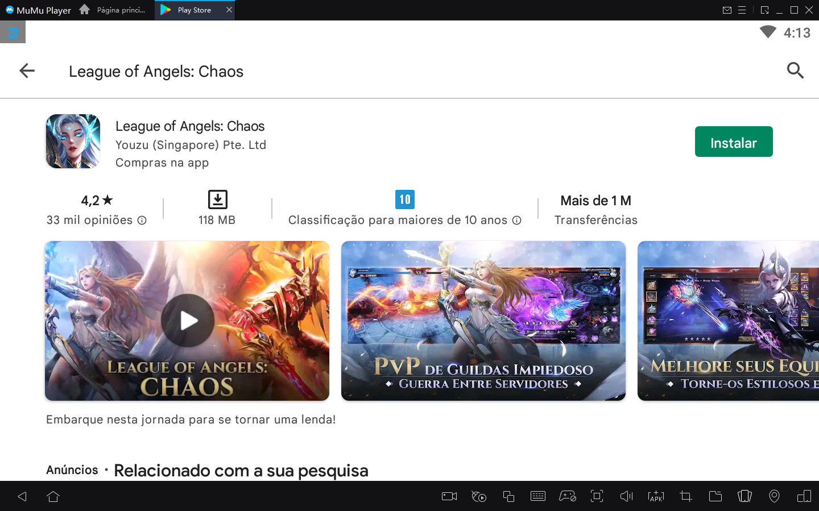Close the Play Store tab
This screenshot has height=511, width=819.
click(229, 10)
